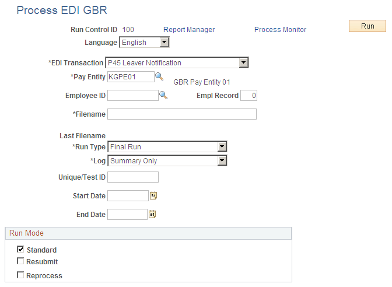The width and height of the screenshot is (392, 287).
Task: Focus the Start Date field
Action: (x=128, y=196)
